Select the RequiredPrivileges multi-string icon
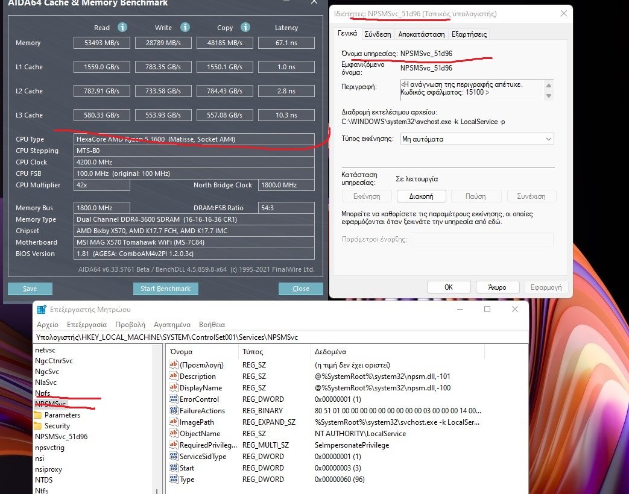 173,445
